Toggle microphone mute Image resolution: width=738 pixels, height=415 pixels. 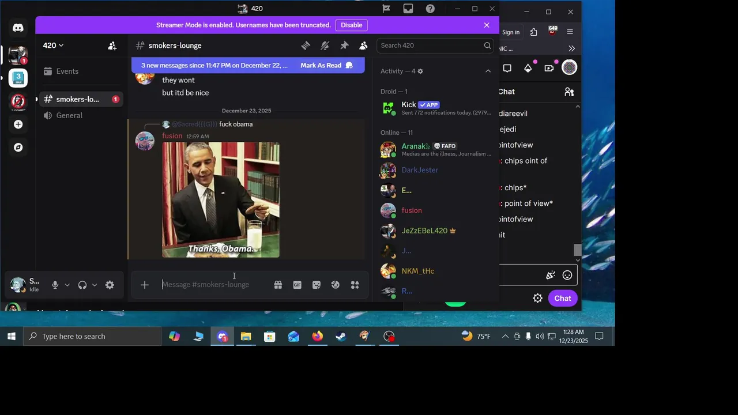pos(55,285)
